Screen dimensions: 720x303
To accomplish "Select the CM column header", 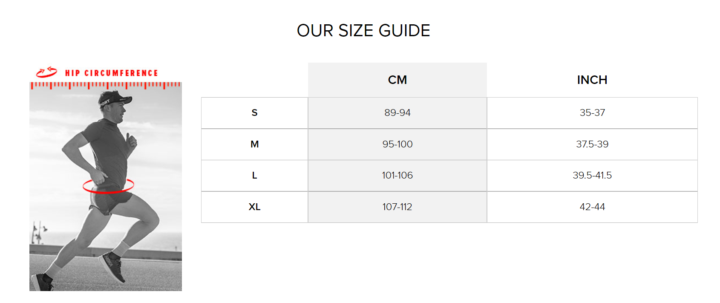I will coord(397,80).
